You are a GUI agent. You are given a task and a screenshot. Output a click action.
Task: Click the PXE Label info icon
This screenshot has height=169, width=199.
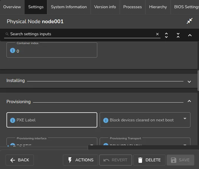tap(13, 120)
